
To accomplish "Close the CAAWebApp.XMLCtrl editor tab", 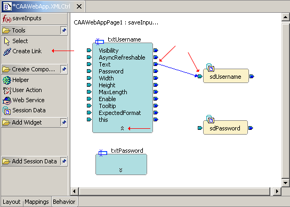I will 79,6.
